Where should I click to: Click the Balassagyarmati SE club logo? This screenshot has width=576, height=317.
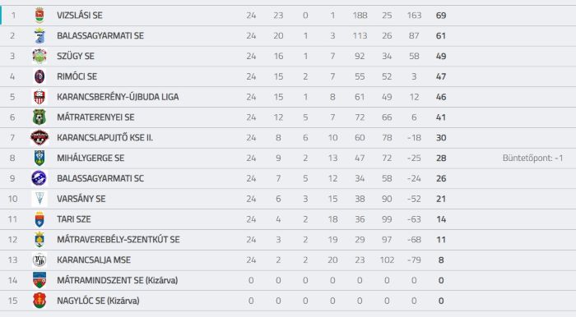[39, 36]
